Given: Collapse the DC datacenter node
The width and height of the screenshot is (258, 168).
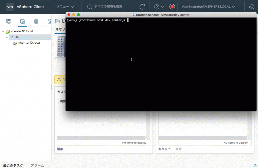Looking at the screenshot, I should coord(7,37).
